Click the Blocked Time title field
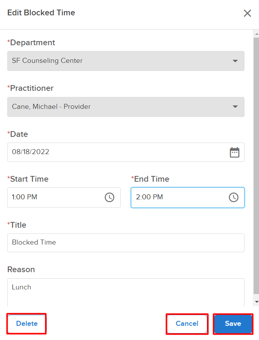The height and width of the screenshot is (340, 259). (126, 243)
